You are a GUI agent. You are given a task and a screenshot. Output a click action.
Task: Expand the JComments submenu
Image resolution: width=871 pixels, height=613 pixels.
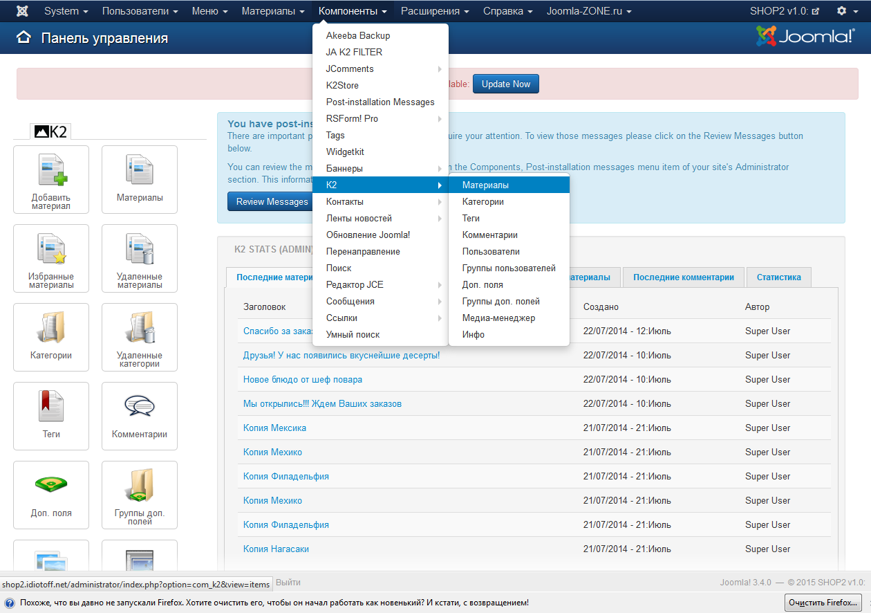pyautogui.click(x=380, y=68)
